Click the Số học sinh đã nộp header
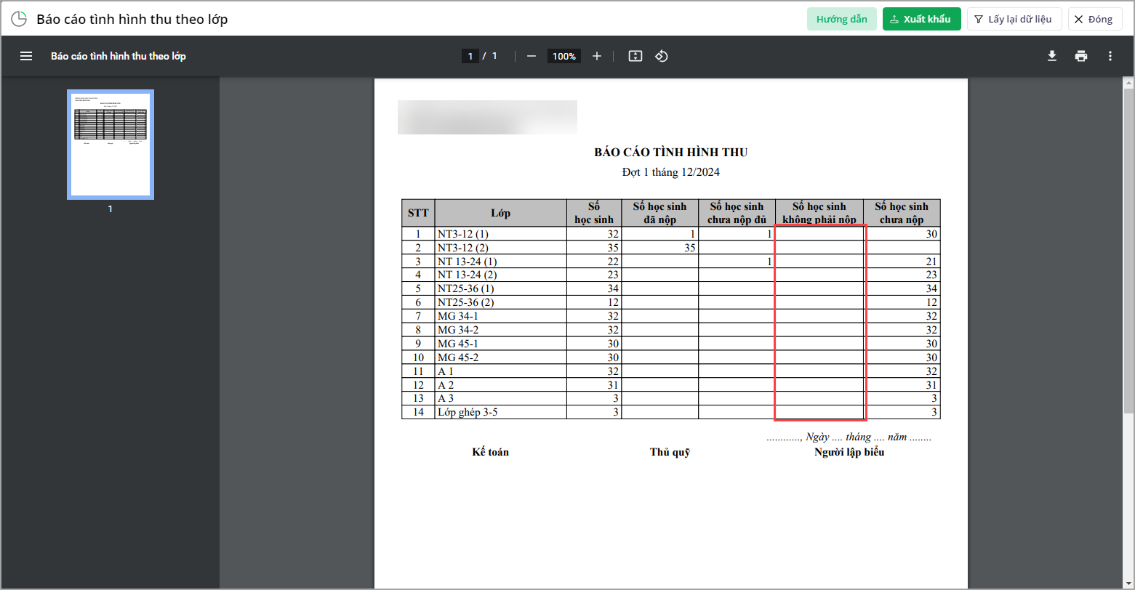The width and height of the screenshot is (1135, 590). click(x=659, y=213)
